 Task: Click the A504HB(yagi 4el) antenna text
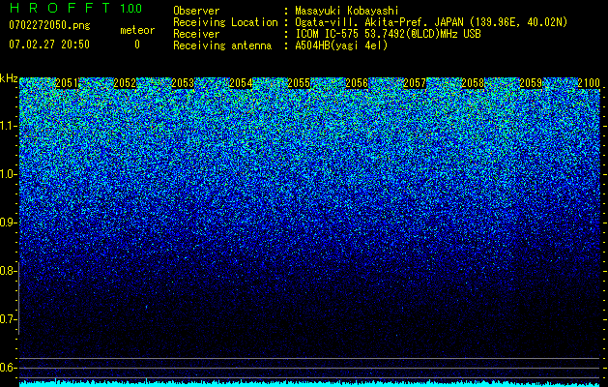pyautogui.click(x=341, y=45)
